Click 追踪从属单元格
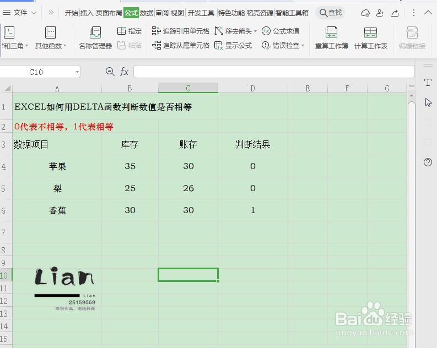This screenshot has height=348, width=437. [181, 45]
